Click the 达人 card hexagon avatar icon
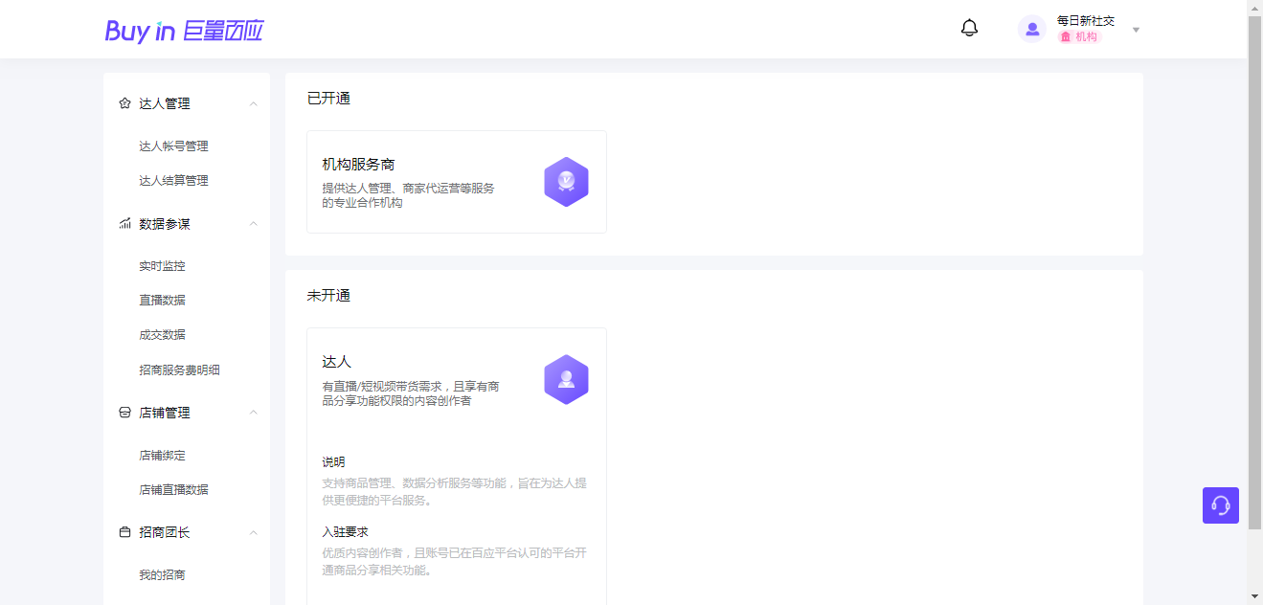 point(566,379)
